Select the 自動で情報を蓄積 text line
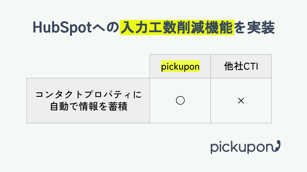This screenshot has width=307, height=172. coord(88,106)
